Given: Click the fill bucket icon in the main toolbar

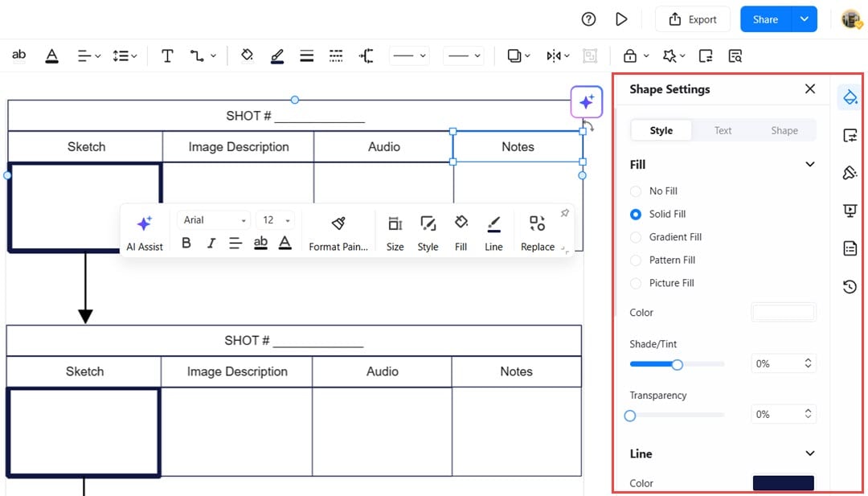Looking at the screenshot, I should point(247,55).
